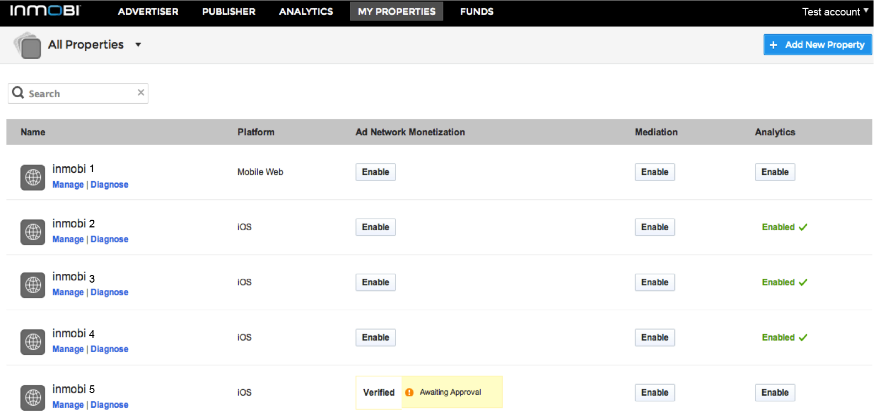Enable Analytics for inmobi 1
Screen dimensions: 874x414
775,172
